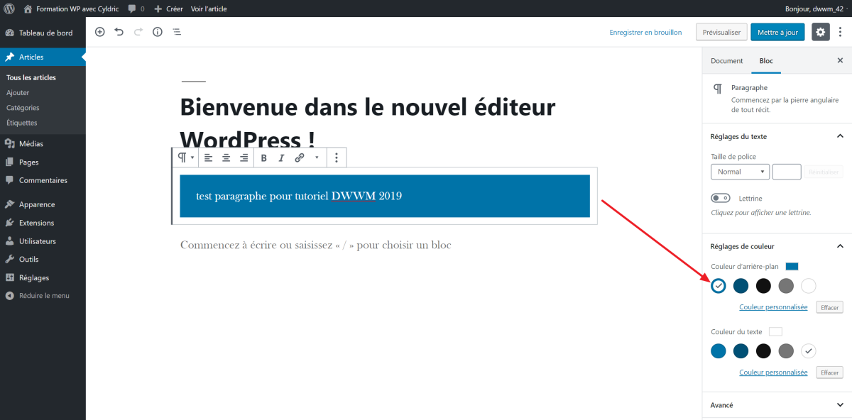852x420 pixels.
Task: Select light blue text color swatch
Action: [x=719, y=350]
